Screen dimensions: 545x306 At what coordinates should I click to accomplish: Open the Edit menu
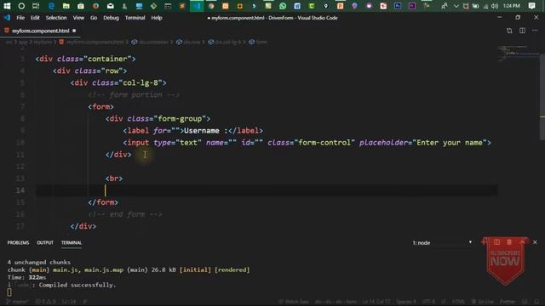point(35,18)
